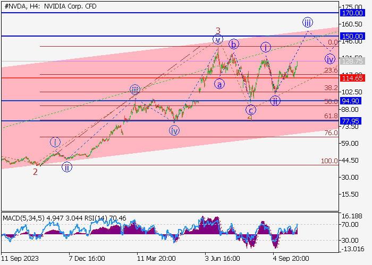372x265 pixels.
Task: Click the 30.00 label on the indicator scale
Action: tap(350, 241)
